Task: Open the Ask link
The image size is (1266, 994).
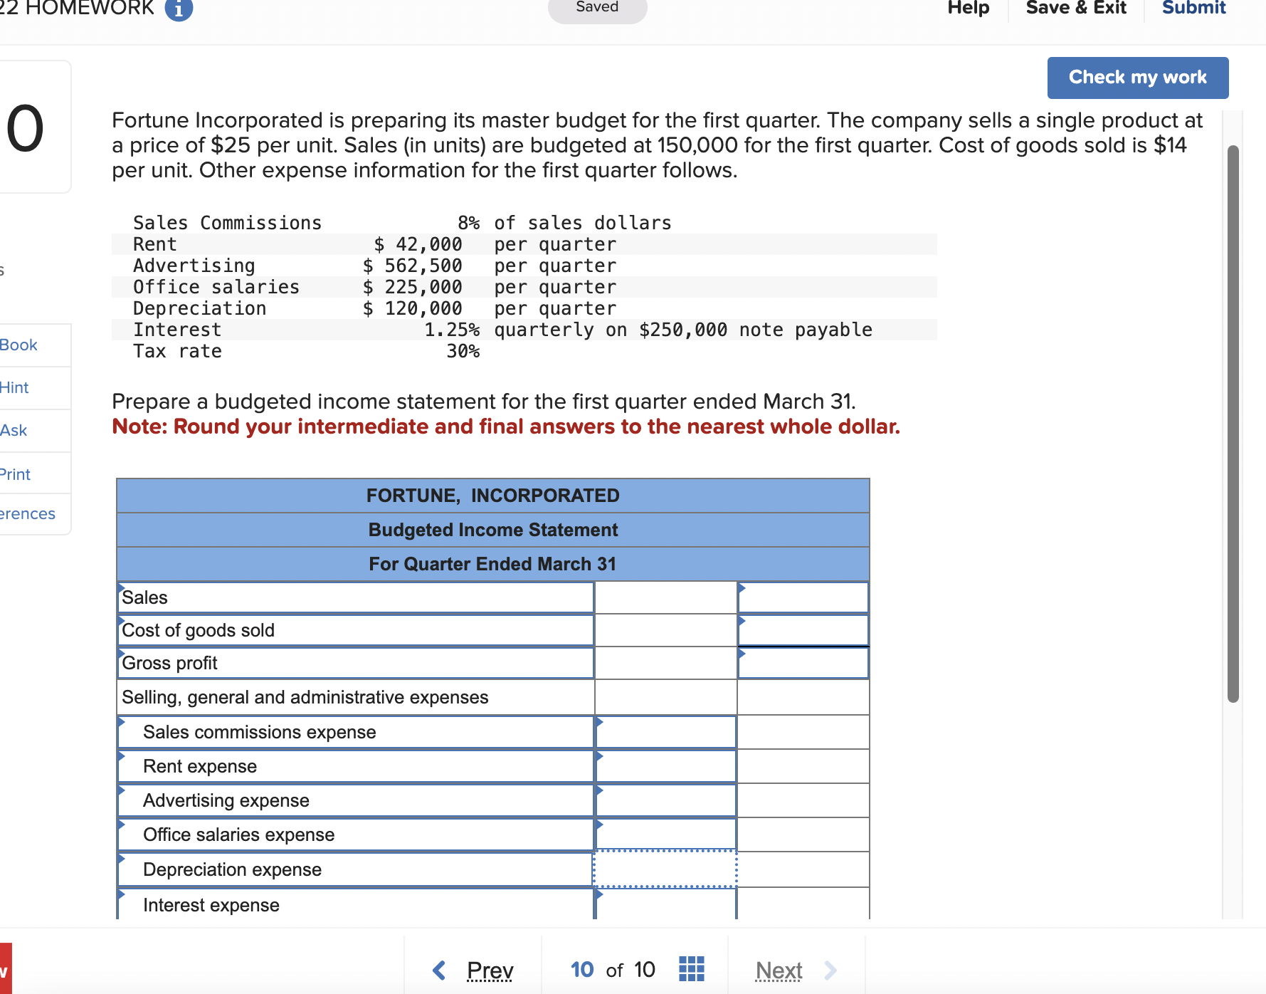Action: pos(13,430)
